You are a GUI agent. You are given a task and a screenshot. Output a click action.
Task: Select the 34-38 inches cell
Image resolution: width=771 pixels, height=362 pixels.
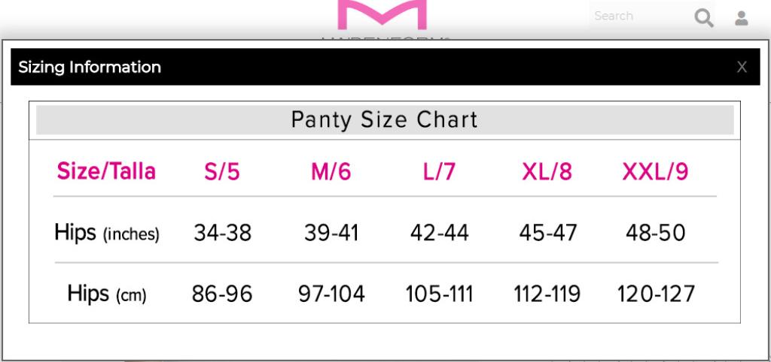point(222,233)
